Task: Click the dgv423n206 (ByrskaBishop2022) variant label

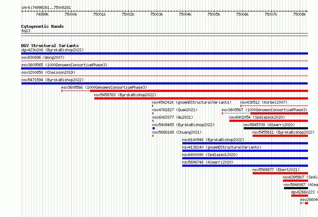Action: [x=53, y=50]
